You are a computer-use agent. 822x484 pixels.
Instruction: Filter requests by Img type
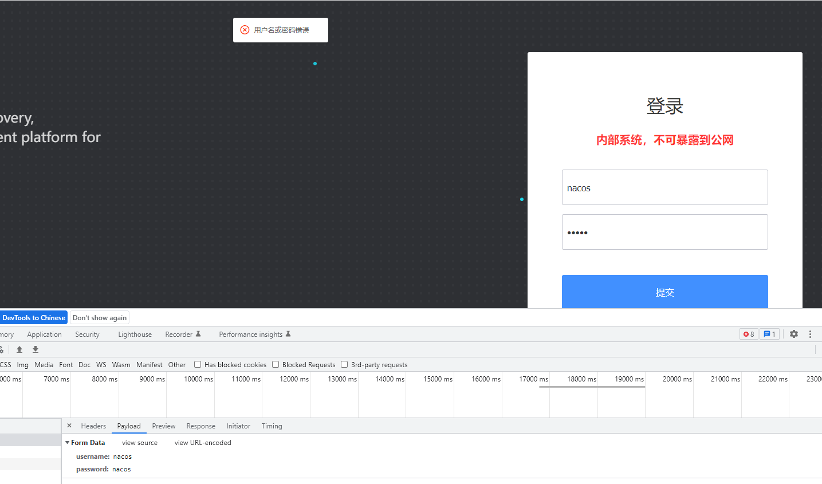[x=22, y=365]
